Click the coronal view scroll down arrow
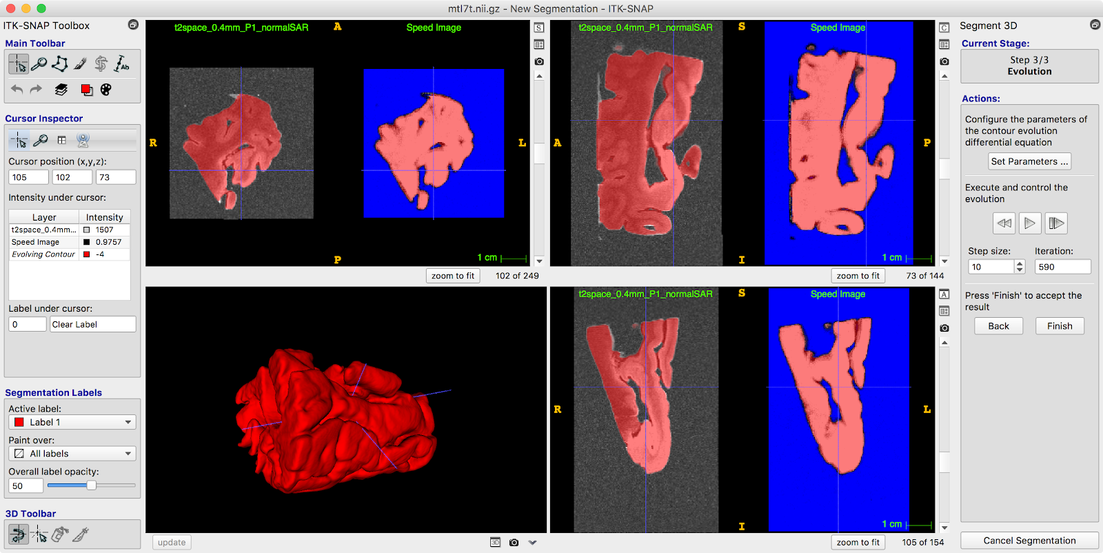 tap(944, 527)
